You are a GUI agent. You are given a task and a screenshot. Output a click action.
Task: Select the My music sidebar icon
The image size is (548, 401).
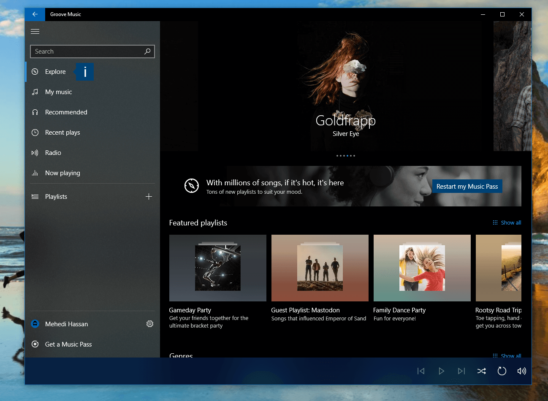click(x=35, y=92)
